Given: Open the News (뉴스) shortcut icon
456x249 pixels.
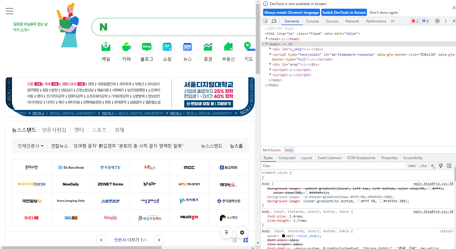Looking at the screenshot, I should 187,47.
